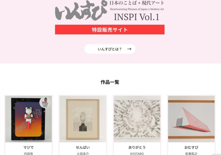Click the せんぱい artwork title

pyautogui.click(x=83, y=148)
